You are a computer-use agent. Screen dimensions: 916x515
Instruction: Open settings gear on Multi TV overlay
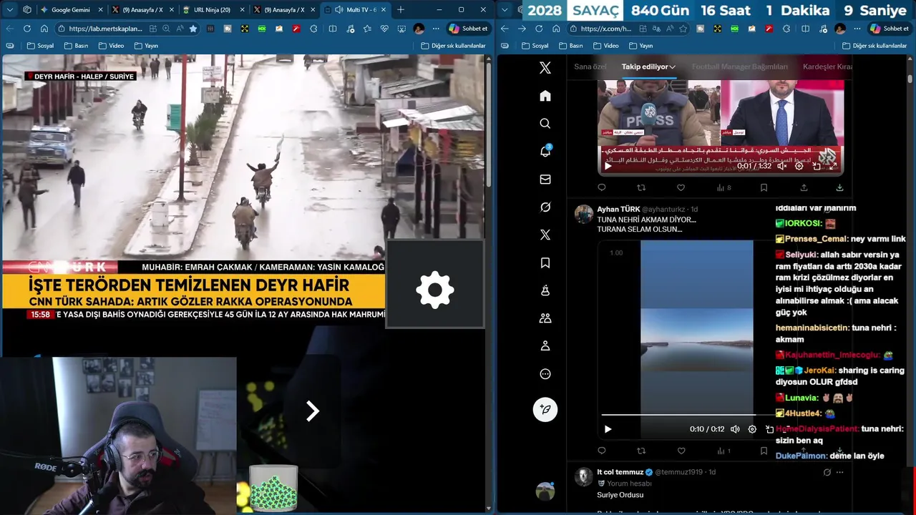435,290
